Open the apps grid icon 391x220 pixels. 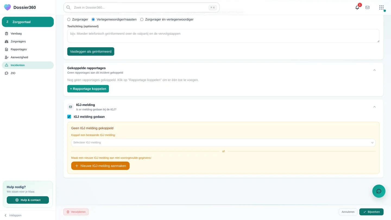(381, 8)
